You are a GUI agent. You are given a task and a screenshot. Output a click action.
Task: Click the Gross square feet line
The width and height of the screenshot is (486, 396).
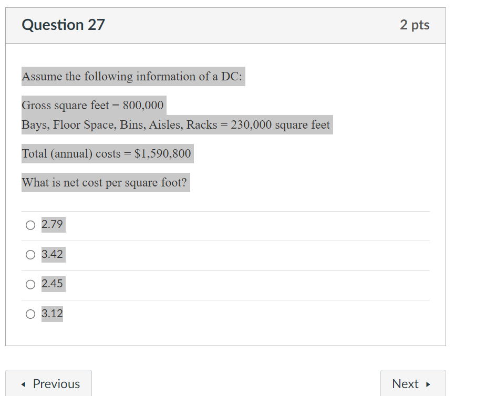(92, 105)
